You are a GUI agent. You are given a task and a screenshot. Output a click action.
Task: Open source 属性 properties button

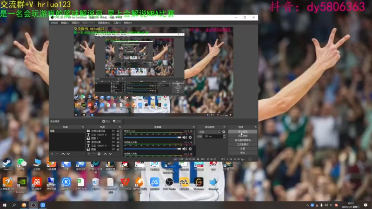click(x=106, y=121)
